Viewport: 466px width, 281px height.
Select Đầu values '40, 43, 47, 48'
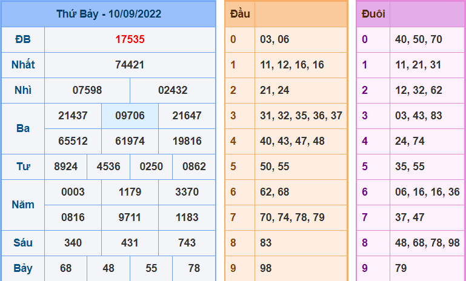click(292, 141)
